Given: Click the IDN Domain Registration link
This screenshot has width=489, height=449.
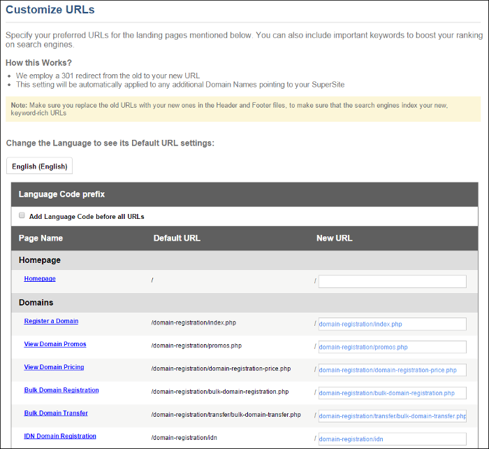Looking at the screenshot, I should click(60, 436).
